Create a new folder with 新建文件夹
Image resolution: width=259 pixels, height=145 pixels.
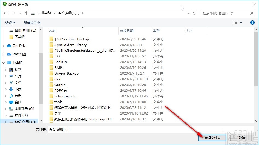[x=32, y=23]
